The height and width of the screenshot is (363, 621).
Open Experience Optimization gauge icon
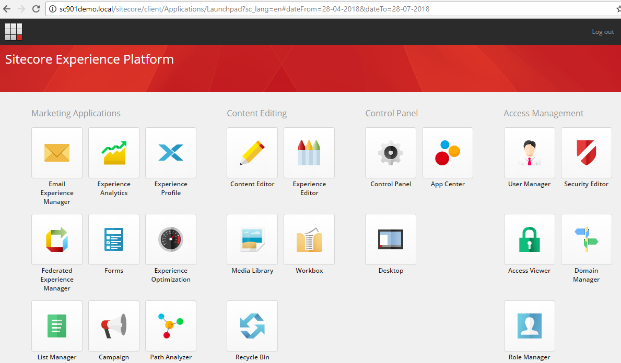(171, 239)
